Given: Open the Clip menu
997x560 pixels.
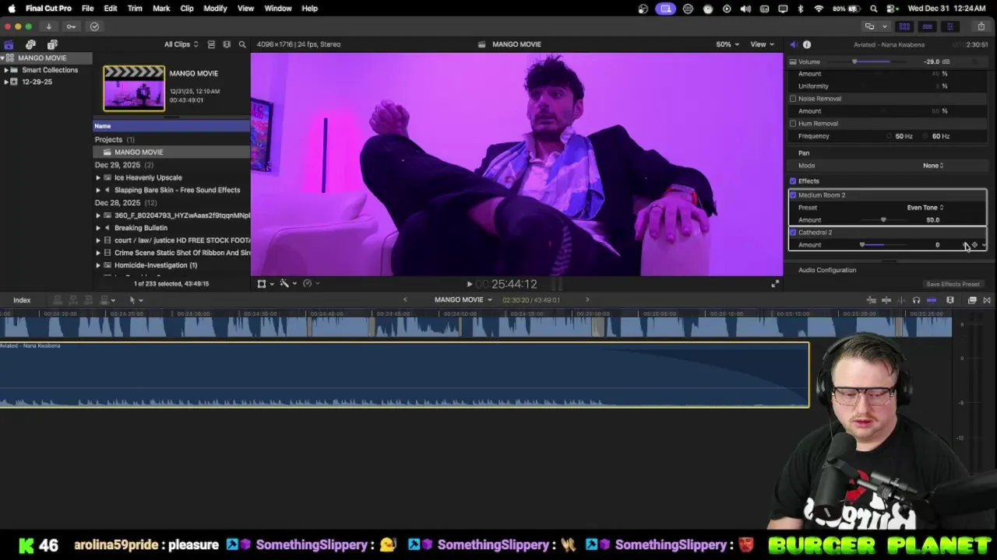Looking at the screenshot, I should click(x=187, y=9).
